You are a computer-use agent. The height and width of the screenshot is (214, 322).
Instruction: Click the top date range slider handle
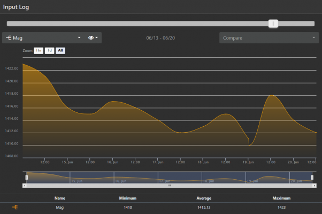273,24
